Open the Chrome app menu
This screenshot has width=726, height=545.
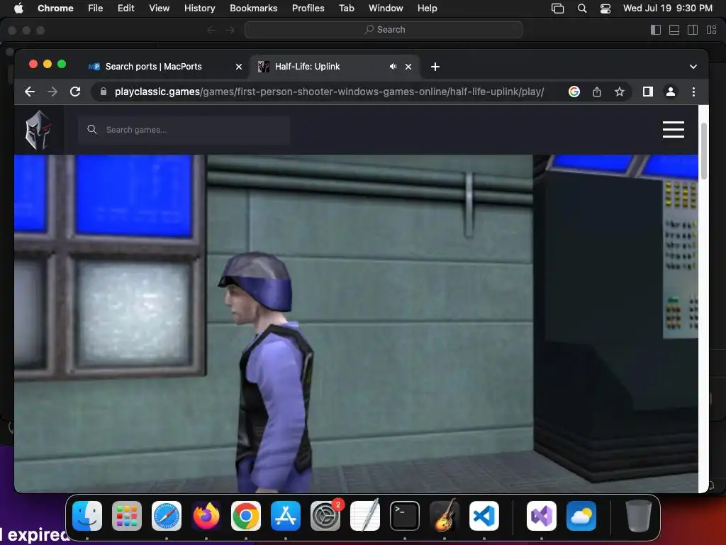click(55, 8)
